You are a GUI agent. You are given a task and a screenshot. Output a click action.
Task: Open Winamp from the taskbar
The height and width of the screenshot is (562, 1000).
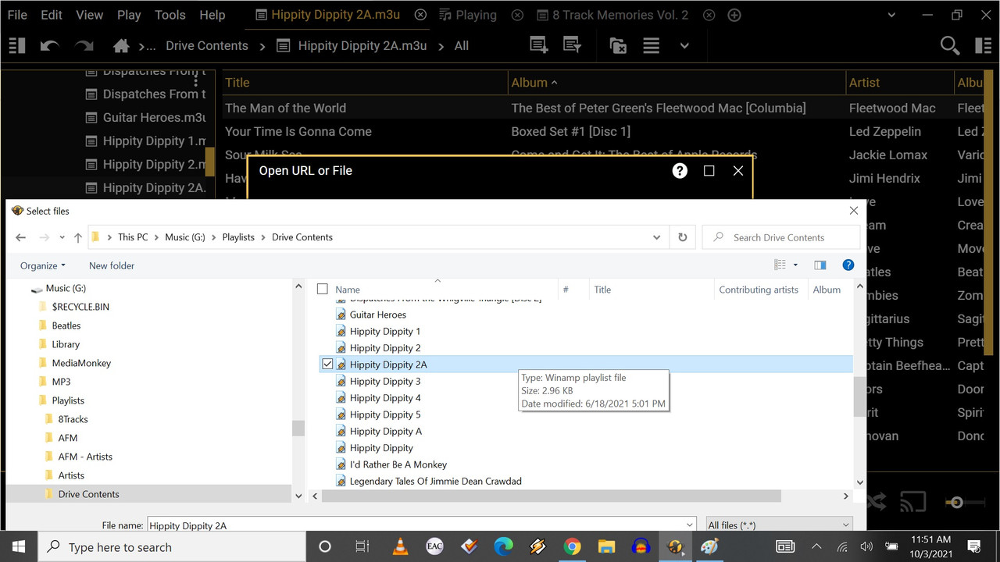538,546
